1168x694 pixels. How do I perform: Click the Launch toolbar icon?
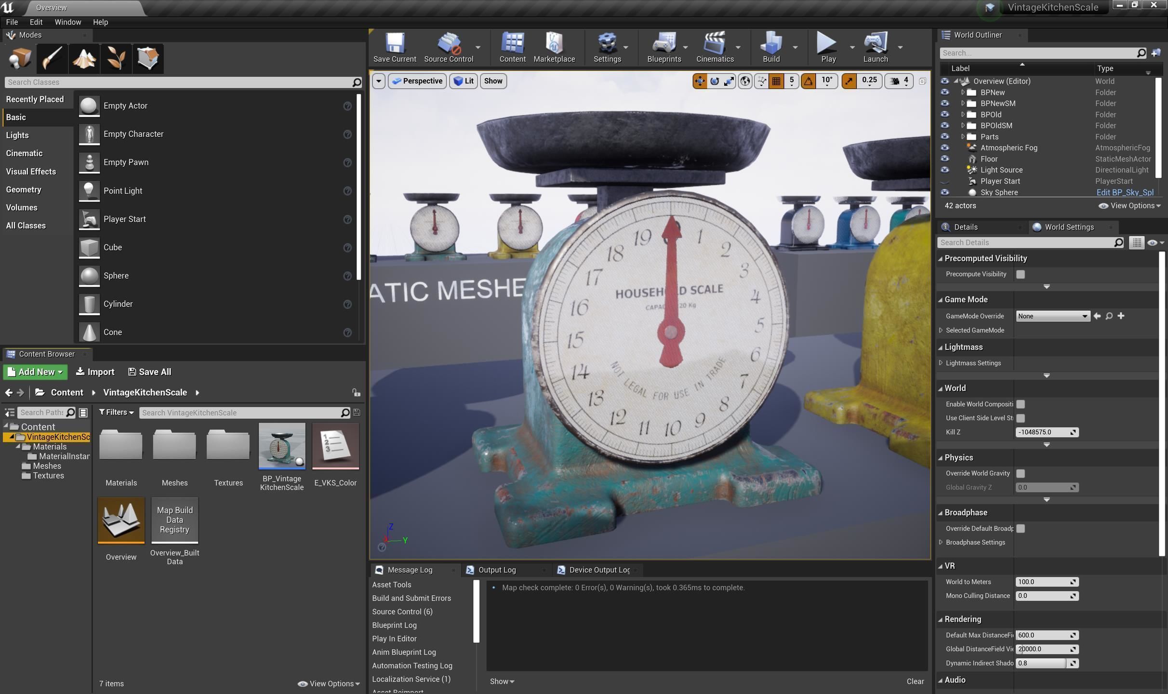coord(875,47)
